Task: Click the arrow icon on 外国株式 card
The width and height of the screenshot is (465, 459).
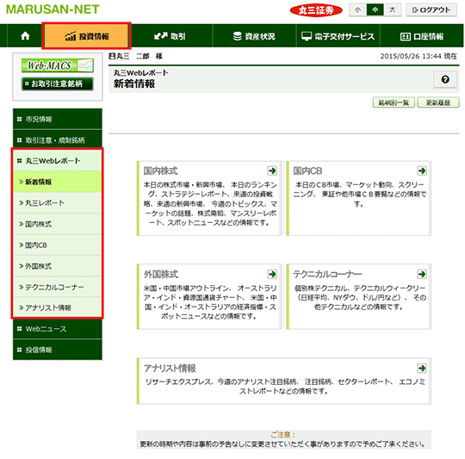Action: click(272, 274)
